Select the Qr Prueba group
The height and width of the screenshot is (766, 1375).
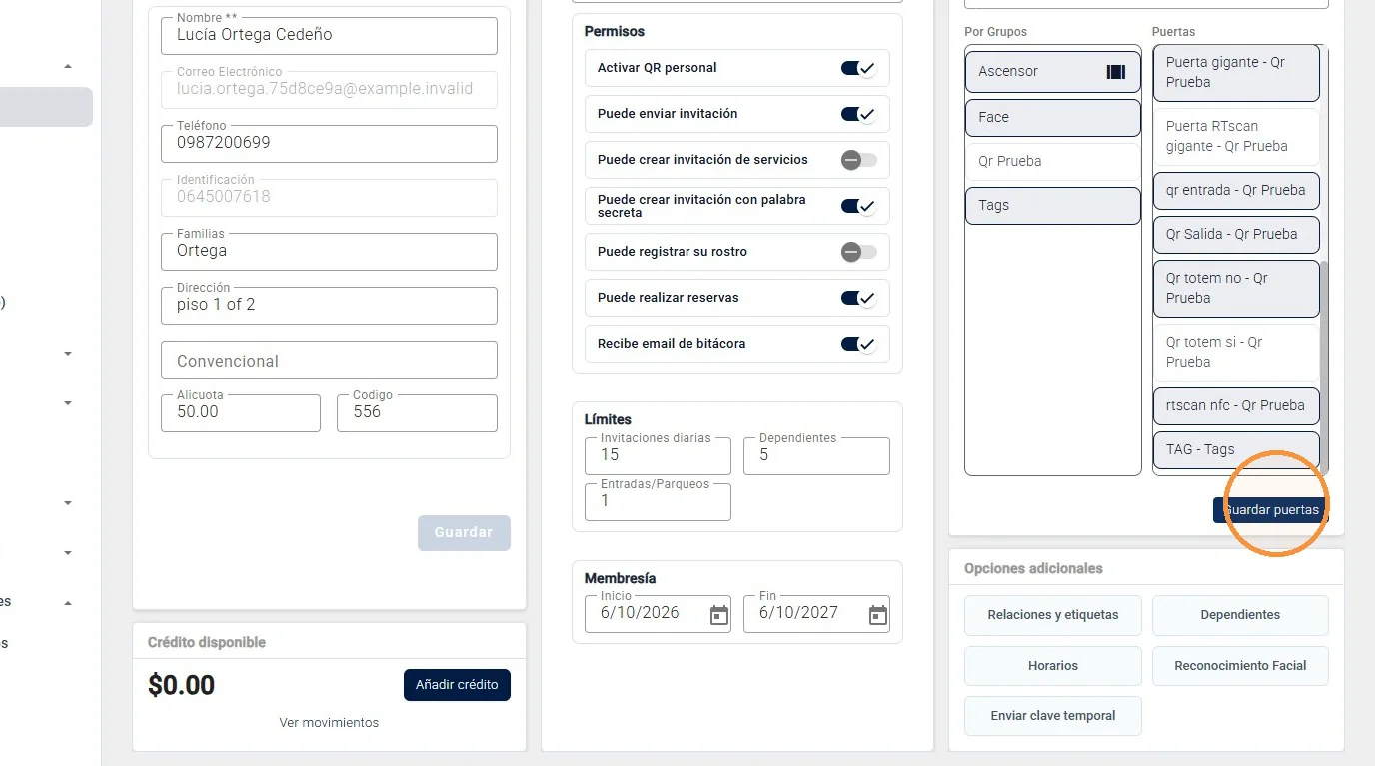click(x=1053, y=162)
